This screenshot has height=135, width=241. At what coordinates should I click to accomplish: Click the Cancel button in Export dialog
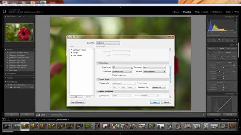point(166,102)
